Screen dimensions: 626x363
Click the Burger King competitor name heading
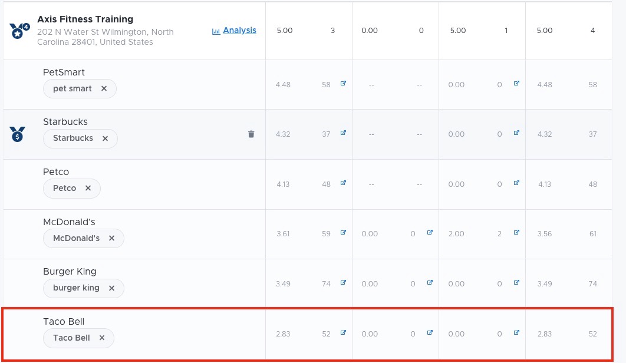pos(70,272)
